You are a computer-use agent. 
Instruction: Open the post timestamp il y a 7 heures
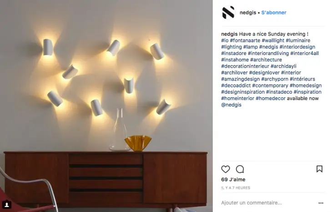tap(236, 188)
